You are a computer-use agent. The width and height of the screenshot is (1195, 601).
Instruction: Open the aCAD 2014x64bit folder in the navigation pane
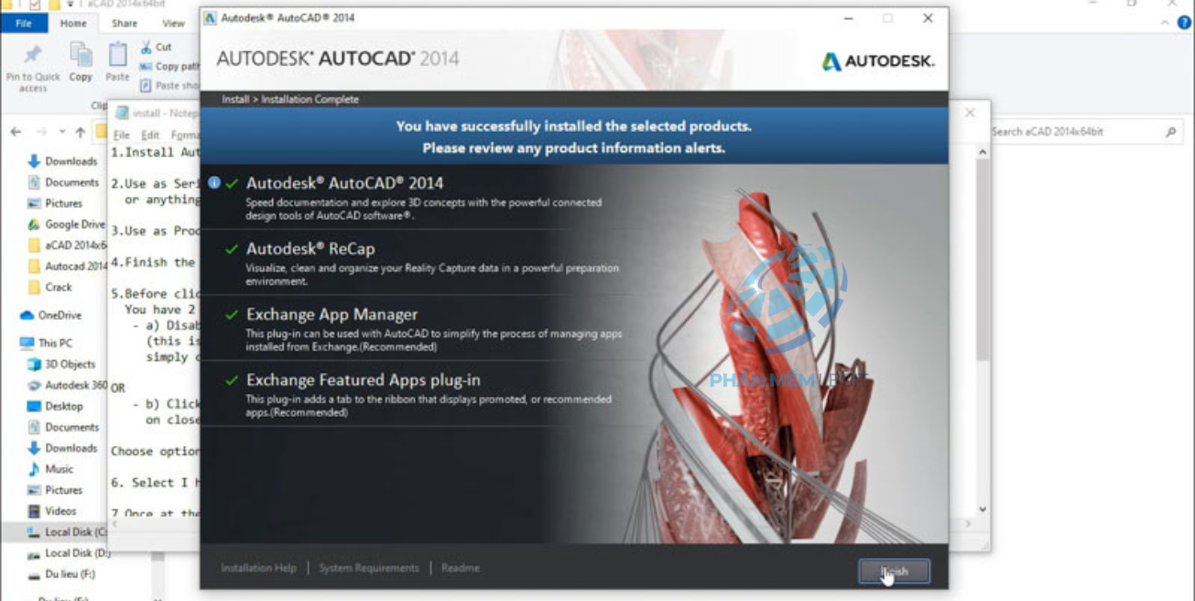(68, 246)
